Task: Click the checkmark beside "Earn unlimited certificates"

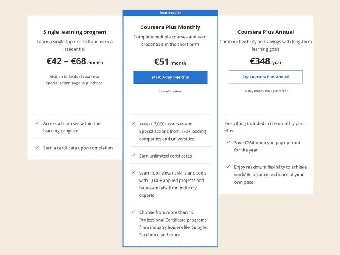Action: coord(133,156)
